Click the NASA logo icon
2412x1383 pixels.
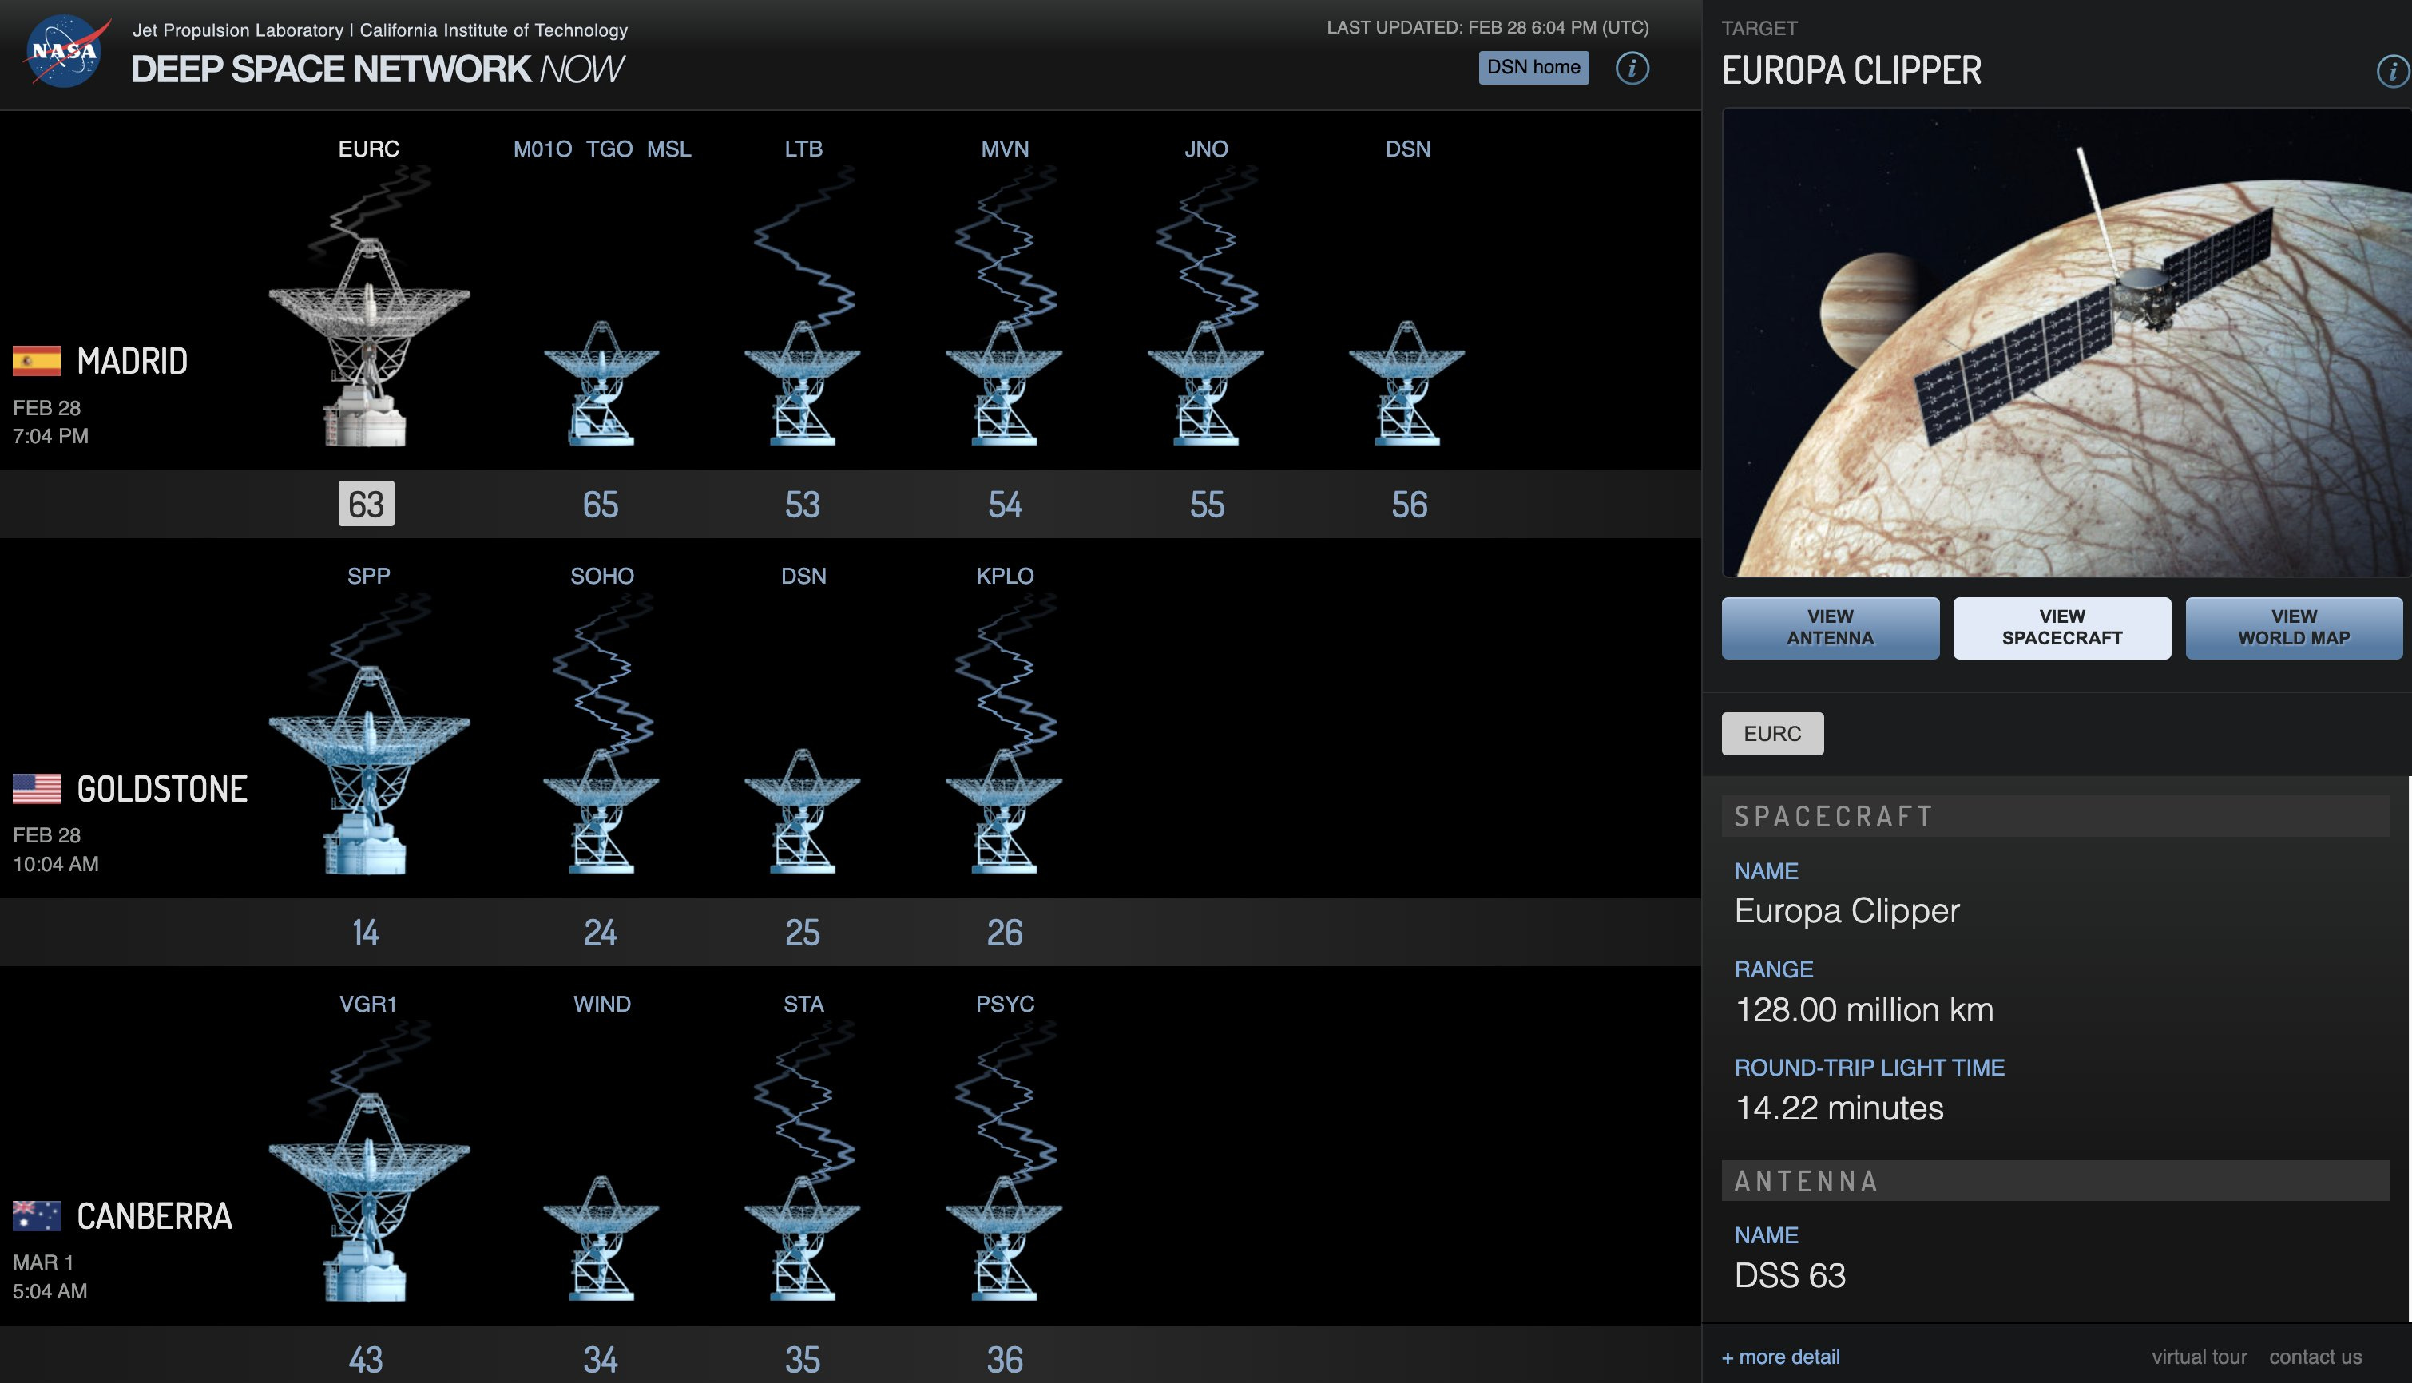click(65, 51)
